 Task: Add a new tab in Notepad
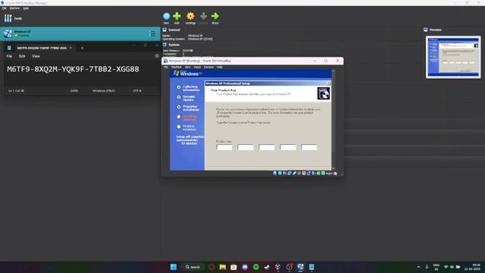click(x=82, y=48)
